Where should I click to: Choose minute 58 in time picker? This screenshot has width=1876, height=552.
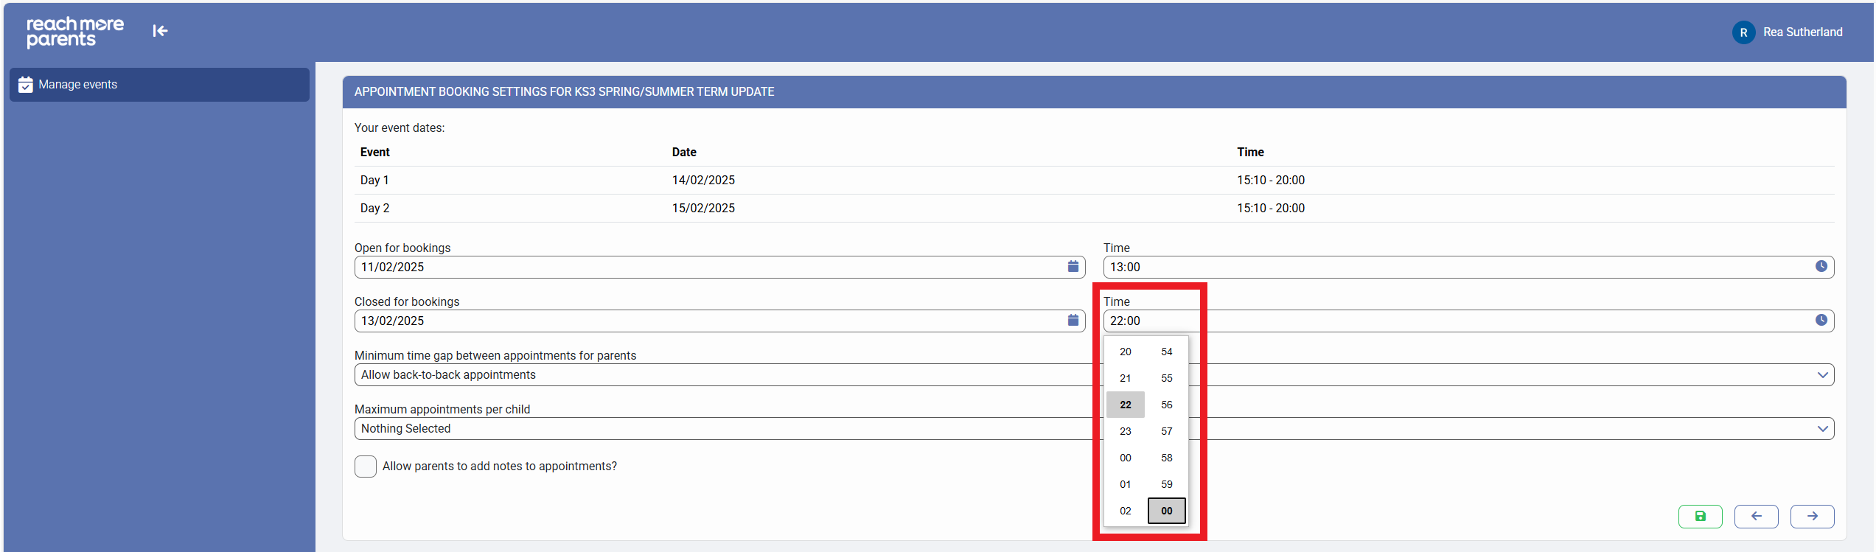pos(1166,458)
